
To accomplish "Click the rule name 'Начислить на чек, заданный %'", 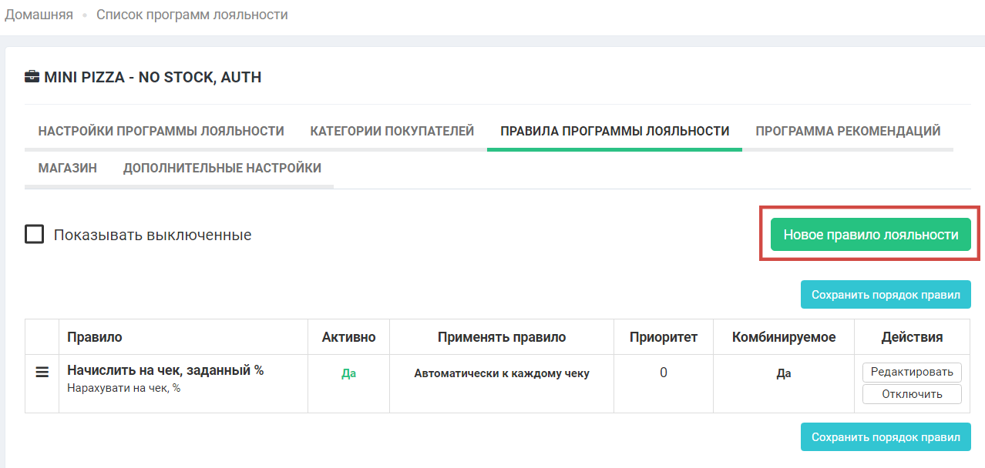I will click(165, 370).
